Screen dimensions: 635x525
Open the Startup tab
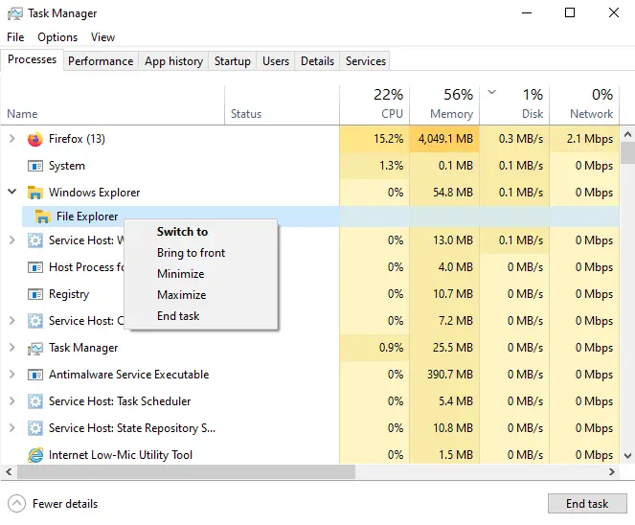pyautogui.click(x=233, y=61)
